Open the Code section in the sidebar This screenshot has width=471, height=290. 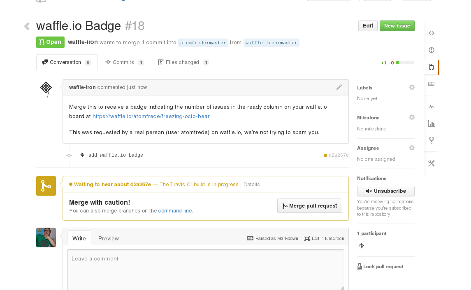click(x=432, y=33)
